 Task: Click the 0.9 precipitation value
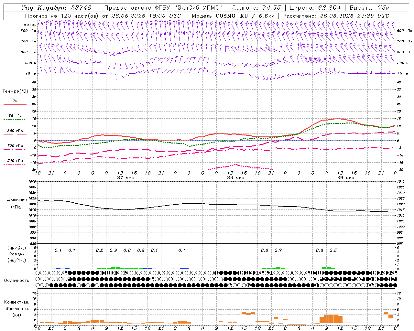coord(113,251)
